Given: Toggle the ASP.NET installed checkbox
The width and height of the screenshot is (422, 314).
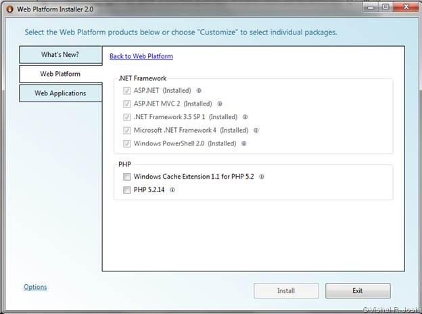Looking at the screenshot, I should [126, 91].
